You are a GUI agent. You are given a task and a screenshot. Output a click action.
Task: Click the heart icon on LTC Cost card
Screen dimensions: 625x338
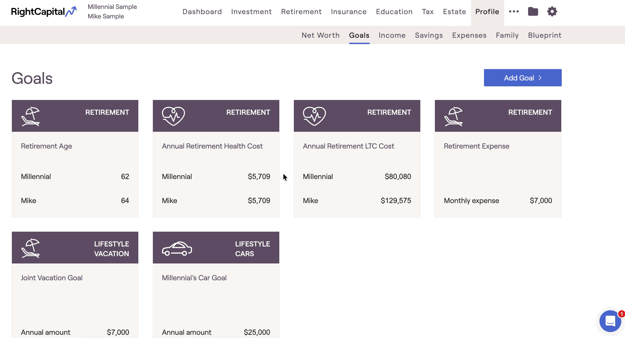click(314, 116)
